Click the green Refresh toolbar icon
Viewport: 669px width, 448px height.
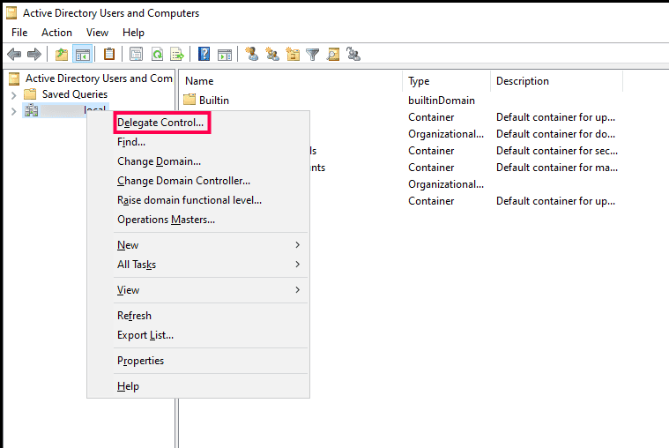(157, 55)
